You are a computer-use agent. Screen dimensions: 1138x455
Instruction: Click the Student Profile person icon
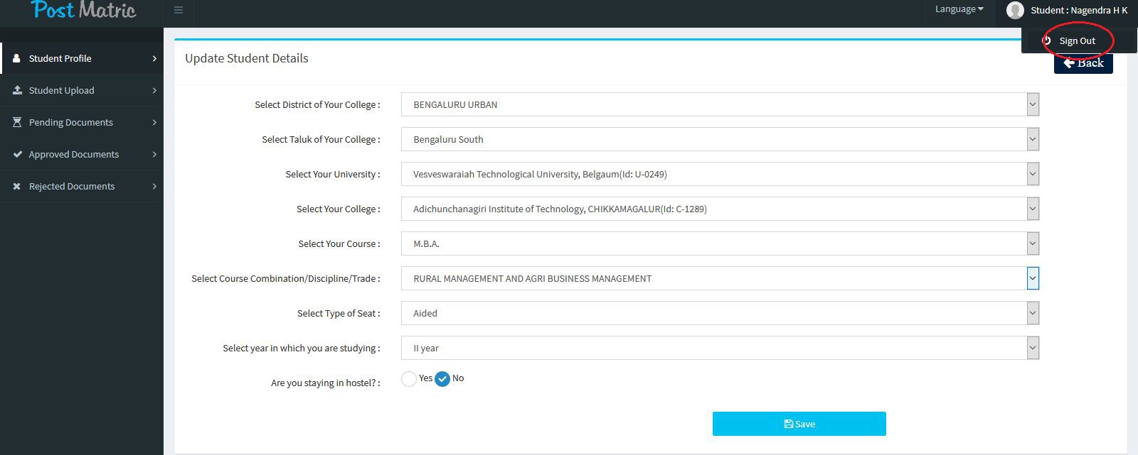(x=16, y=58)
